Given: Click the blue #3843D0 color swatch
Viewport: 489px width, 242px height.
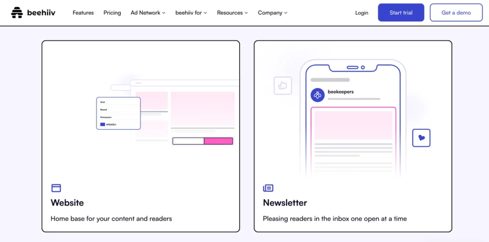Looking at the screenshot, I should pos(103,125).
